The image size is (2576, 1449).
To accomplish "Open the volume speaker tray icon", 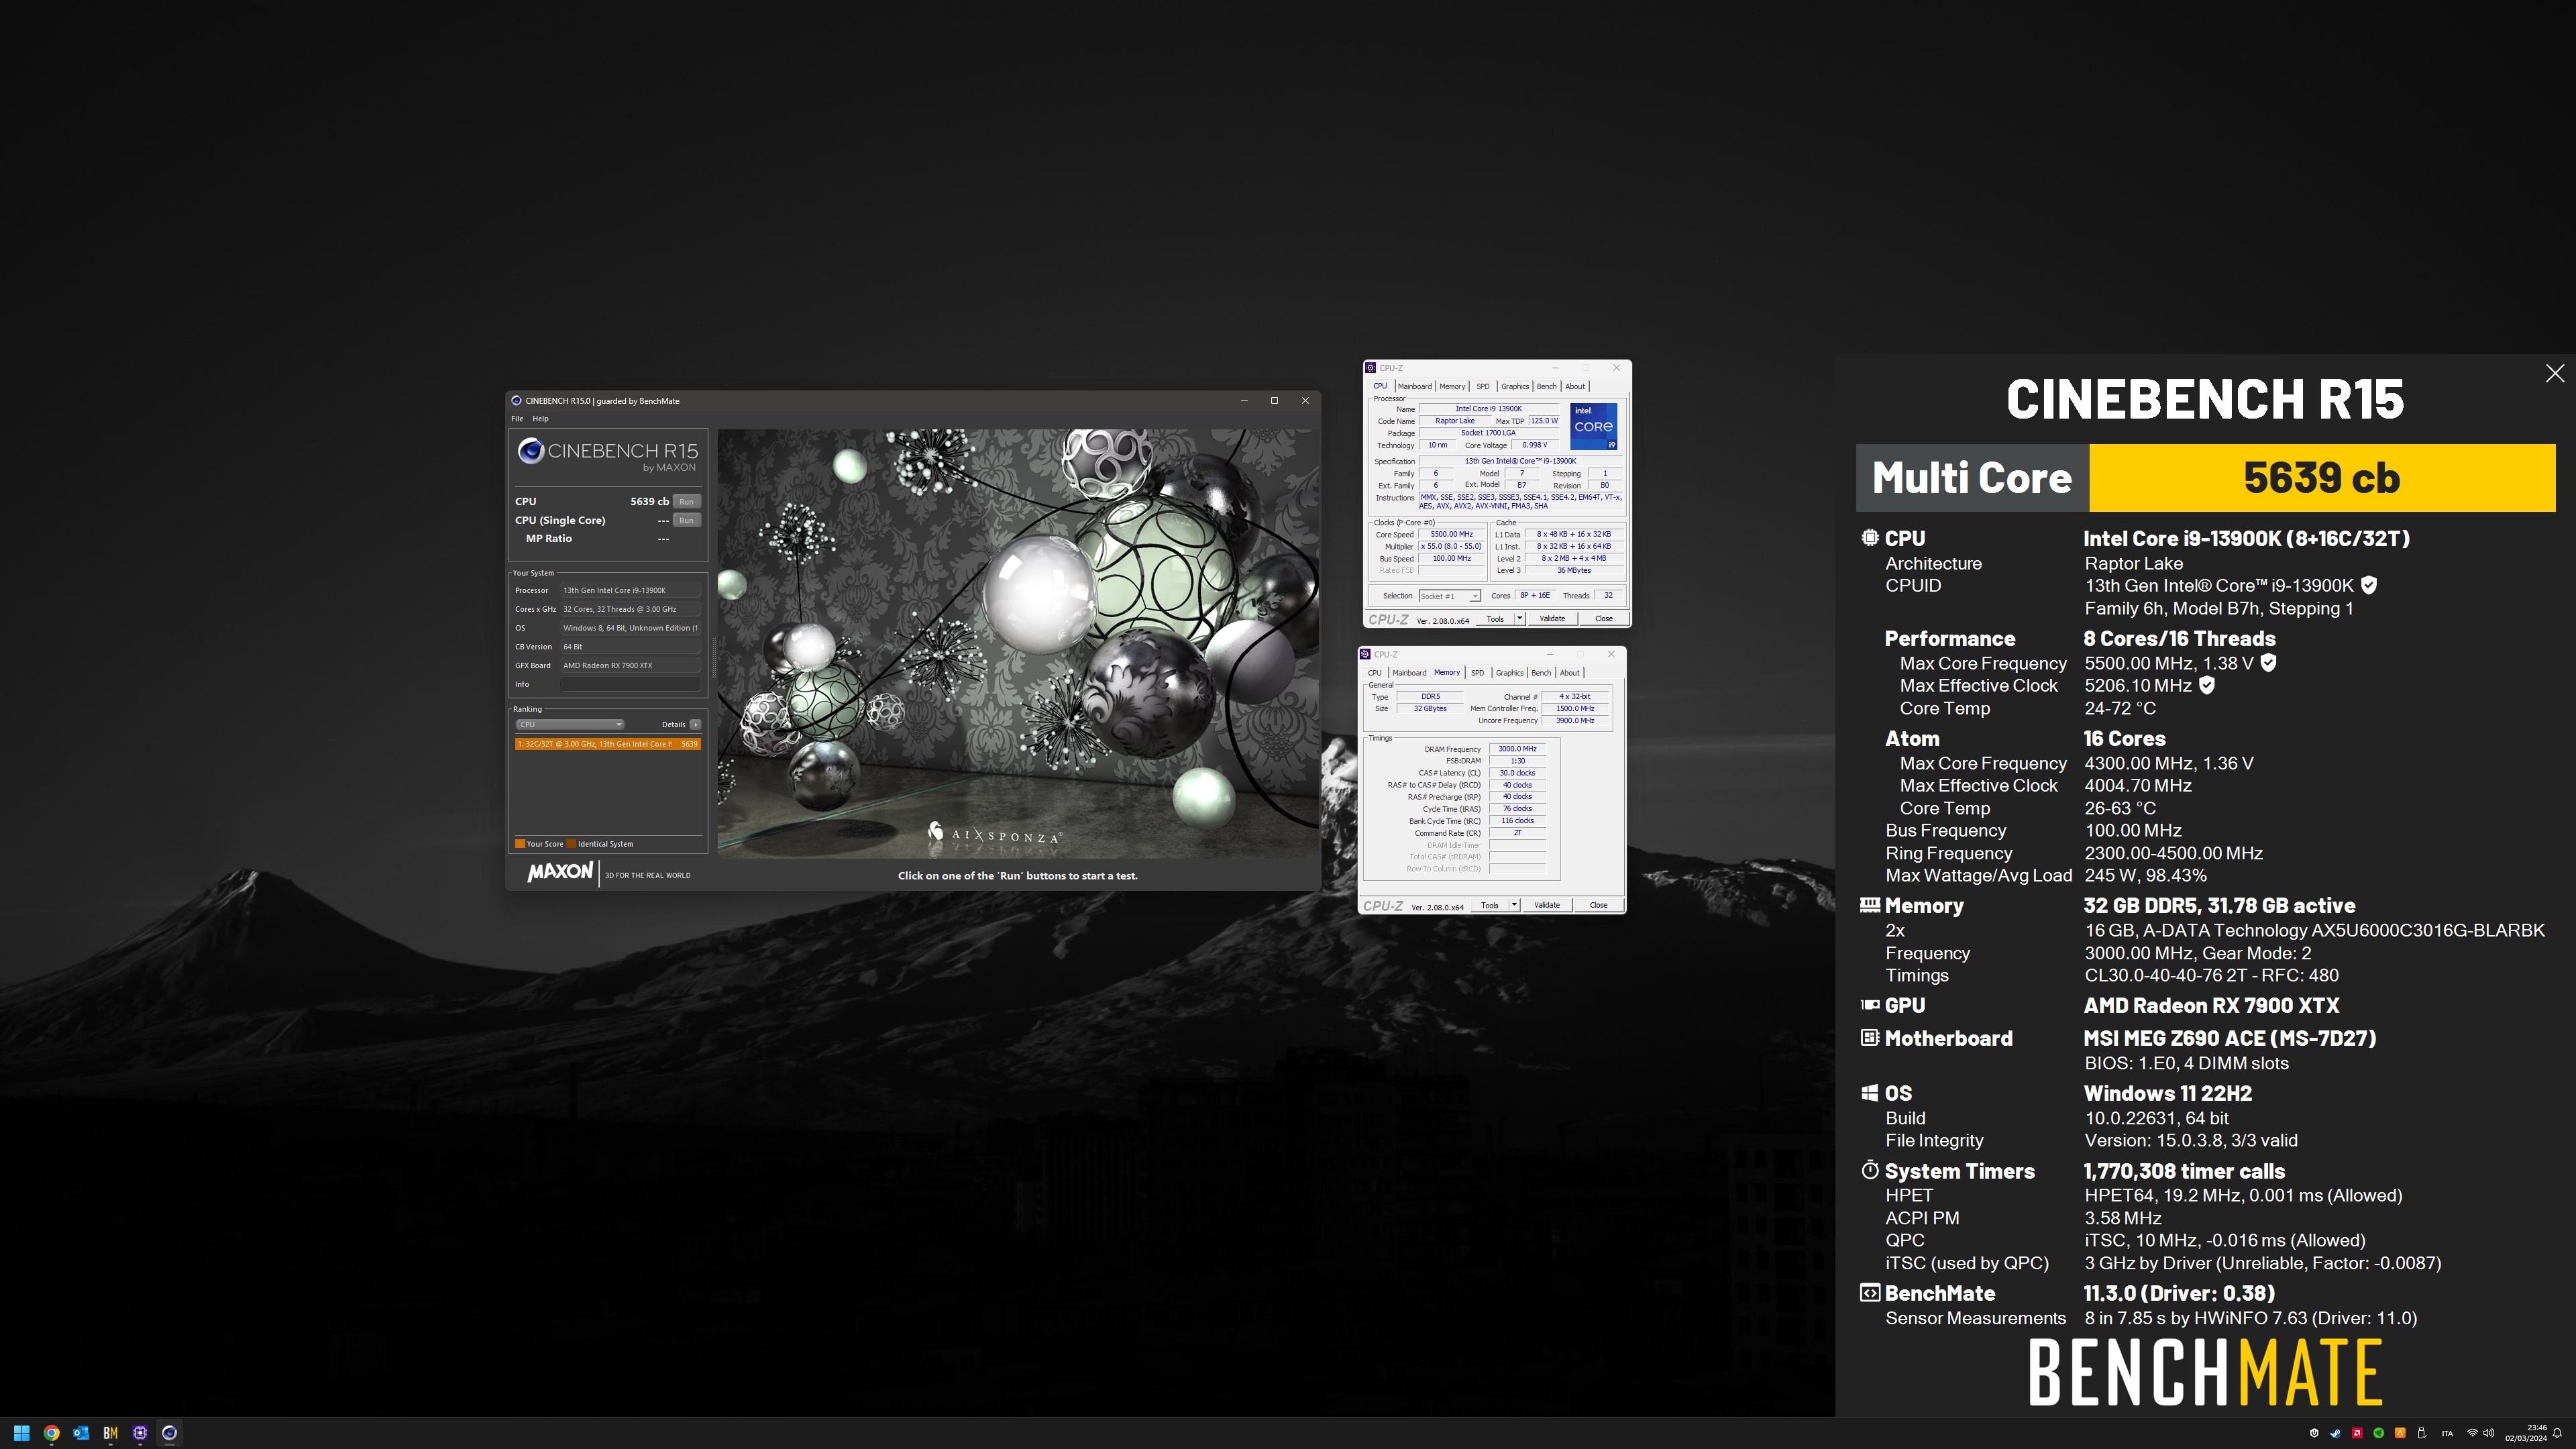I will pyautogui.click(x=2489, y=1433).
